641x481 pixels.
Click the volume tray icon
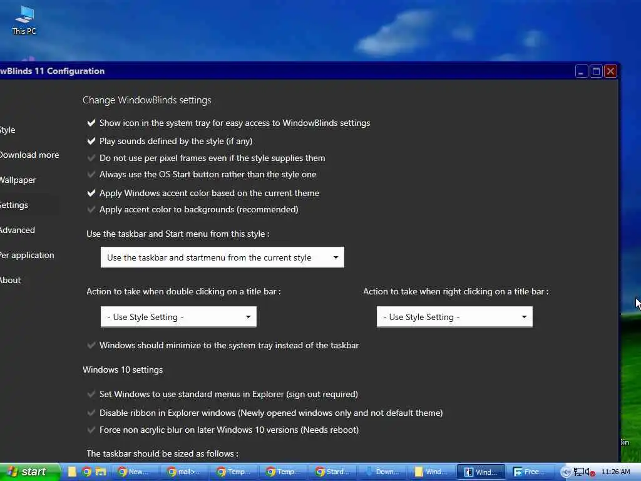click(x=590, y=472)
